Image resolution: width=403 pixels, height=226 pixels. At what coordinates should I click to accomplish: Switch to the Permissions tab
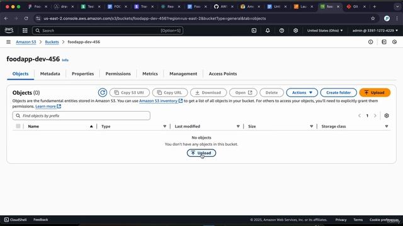click(x=118, y=74)
